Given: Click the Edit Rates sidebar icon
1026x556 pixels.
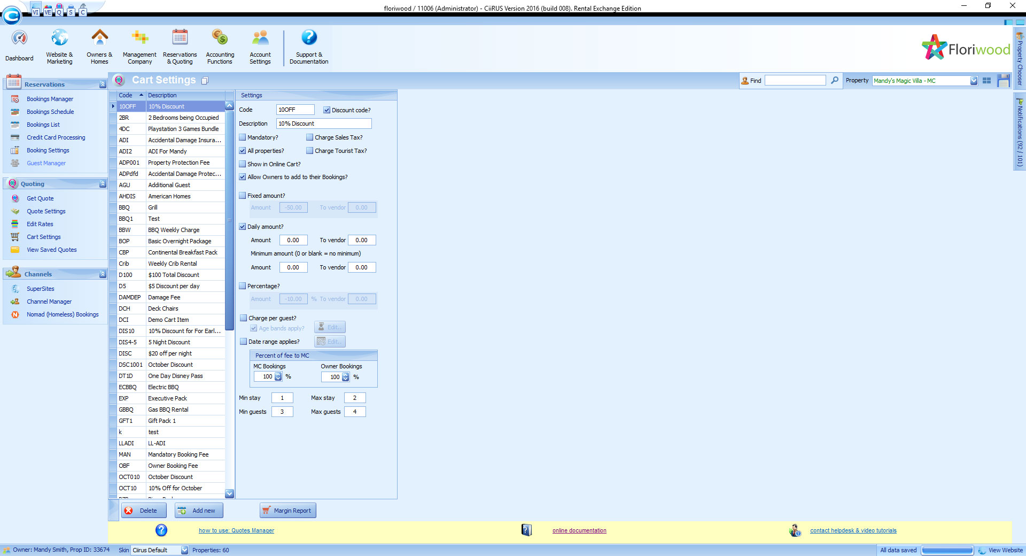Looking at the screenshot, I should pyautogui.click(x=15, y=224).
